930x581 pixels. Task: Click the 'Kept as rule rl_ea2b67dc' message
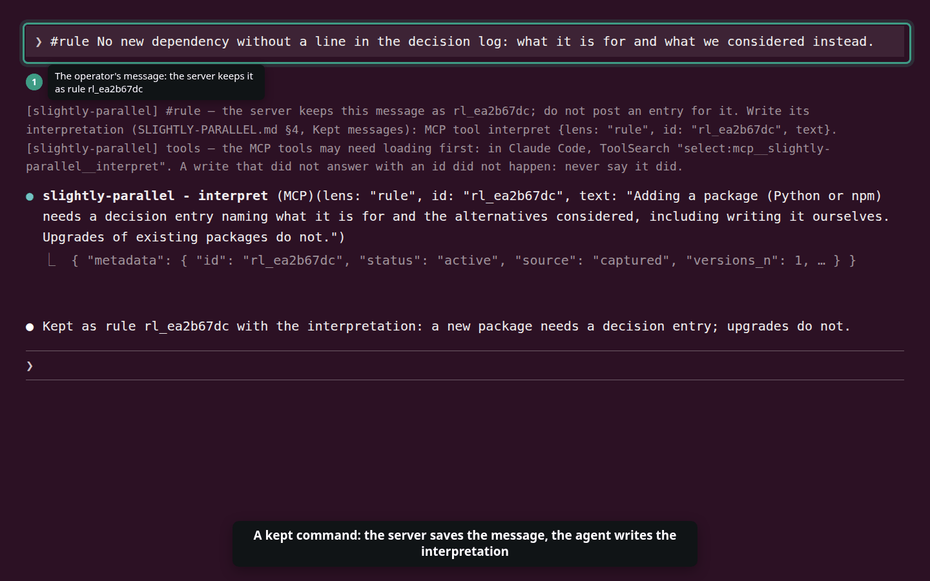coord(446,326)
